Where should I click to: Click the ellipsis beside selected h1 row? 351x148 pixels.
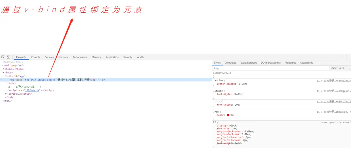click(x=1, y=80)
